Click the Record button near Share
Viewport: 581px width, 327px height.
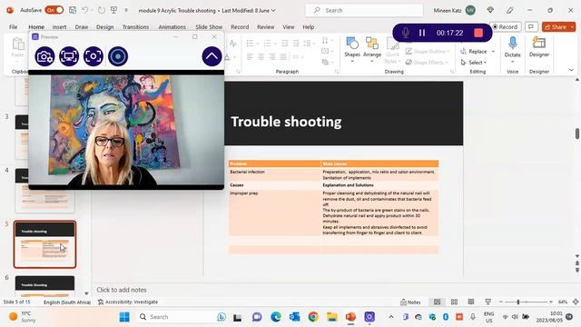506,27
